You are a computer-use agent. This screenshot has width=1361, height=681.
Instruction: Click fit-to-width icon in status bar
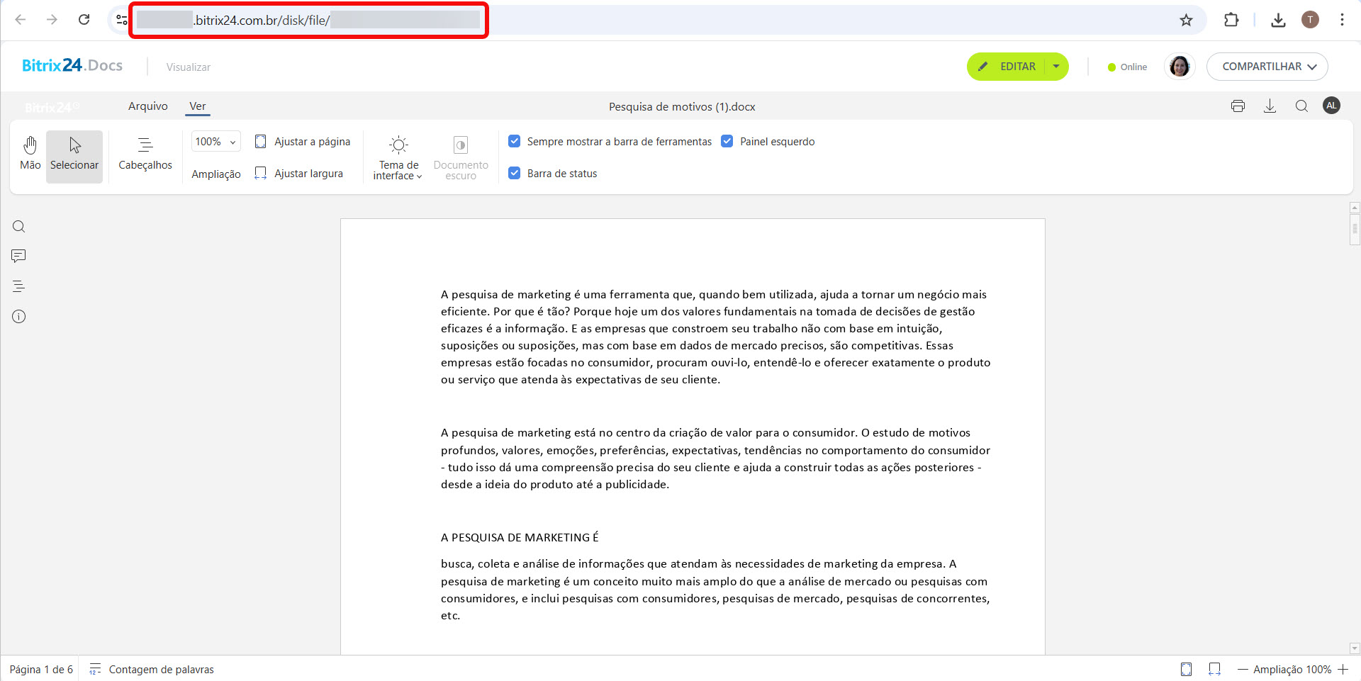[x=1214, y=669]
